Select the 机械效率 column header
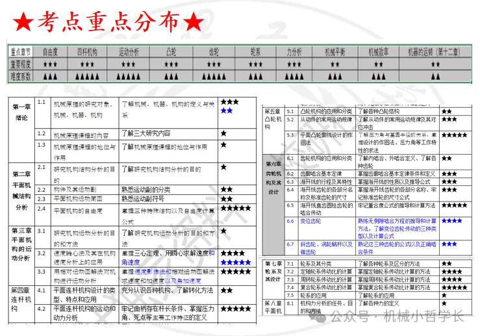The width and height of the screenshot is (480, 336). click(379, 52)
